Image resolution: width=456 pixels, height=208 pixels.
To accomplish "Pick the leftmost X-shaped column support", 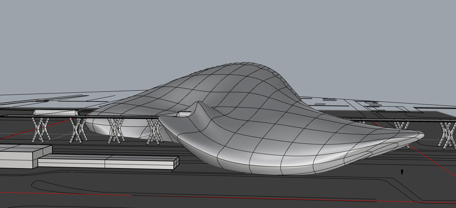I will 41,130.
